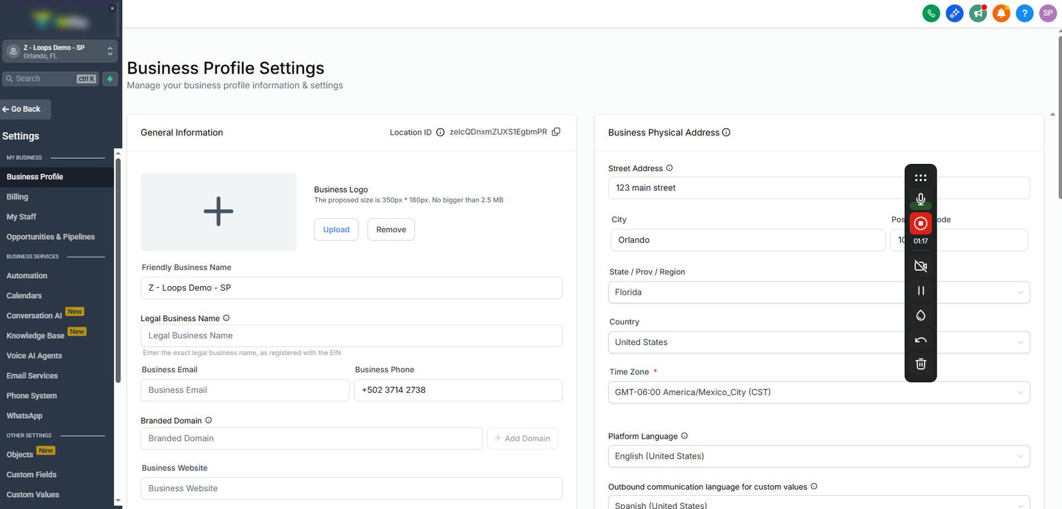Image resolution: width=1062 pixels, height=509 pixels.
Task: Open the Z - Loops Demo account switcher
Action: 60,51
